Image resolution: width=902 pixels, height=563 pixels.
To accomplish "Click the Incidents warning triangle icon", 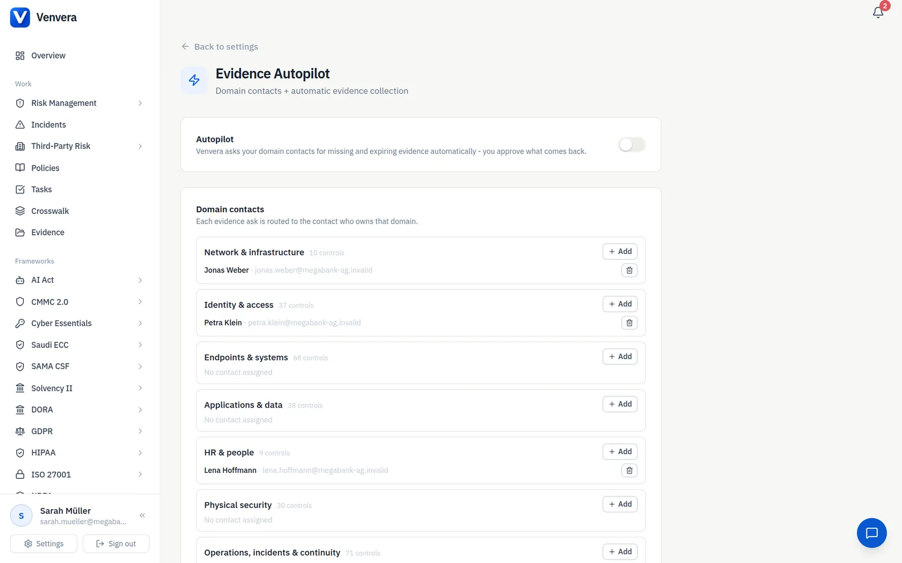I will tap(20, 124).
